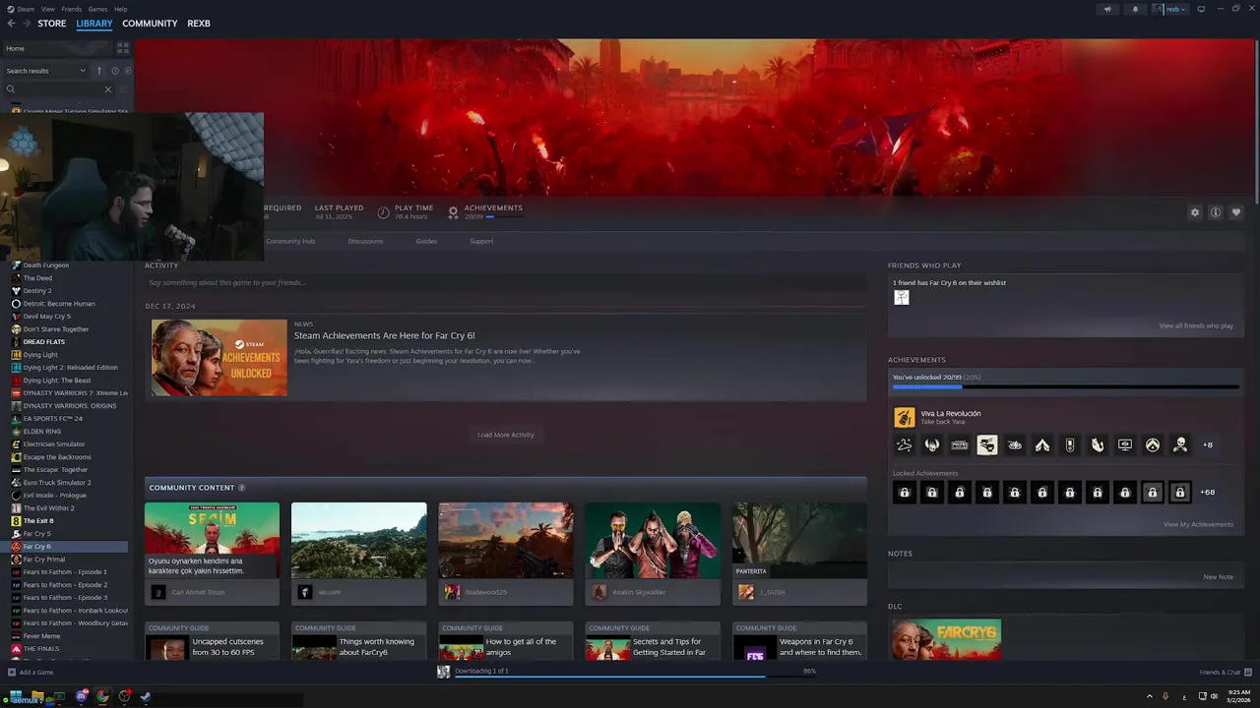Screen dimensions: 1260x708
Task: Open the Community Hub tab
Action: pos(290,241)
